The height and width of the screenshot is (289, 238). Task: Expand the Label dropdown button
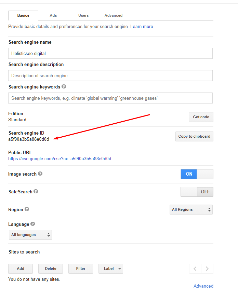point(111,269)
